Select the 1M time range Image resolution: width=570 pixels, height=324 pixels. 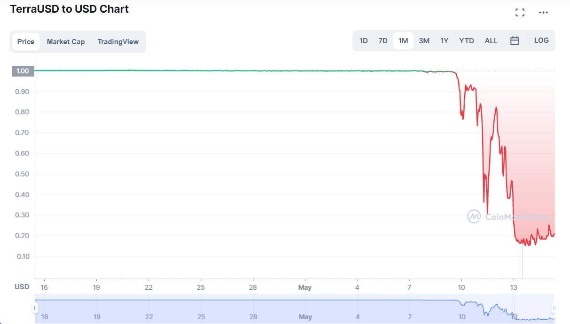(x=403, y=41)
